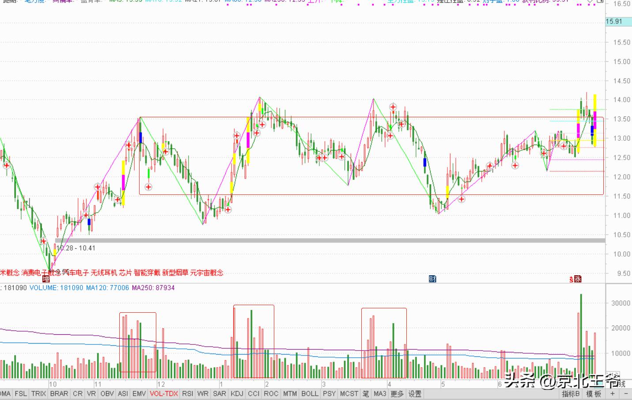Open the EMV indicator tab

(x=139, y=394)
